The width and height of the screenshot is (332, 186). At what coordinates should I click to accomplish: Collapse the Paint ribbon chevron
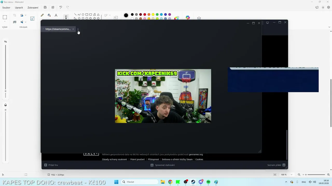[330, 27]
